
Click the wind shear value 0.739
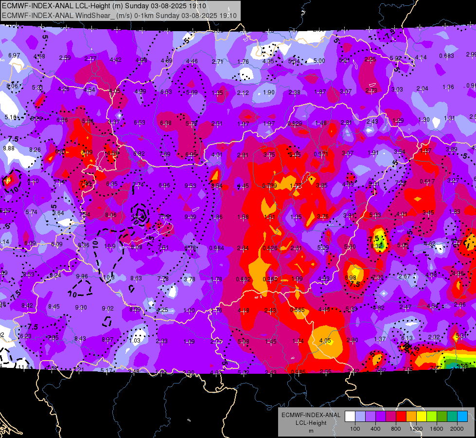point(269,186)
